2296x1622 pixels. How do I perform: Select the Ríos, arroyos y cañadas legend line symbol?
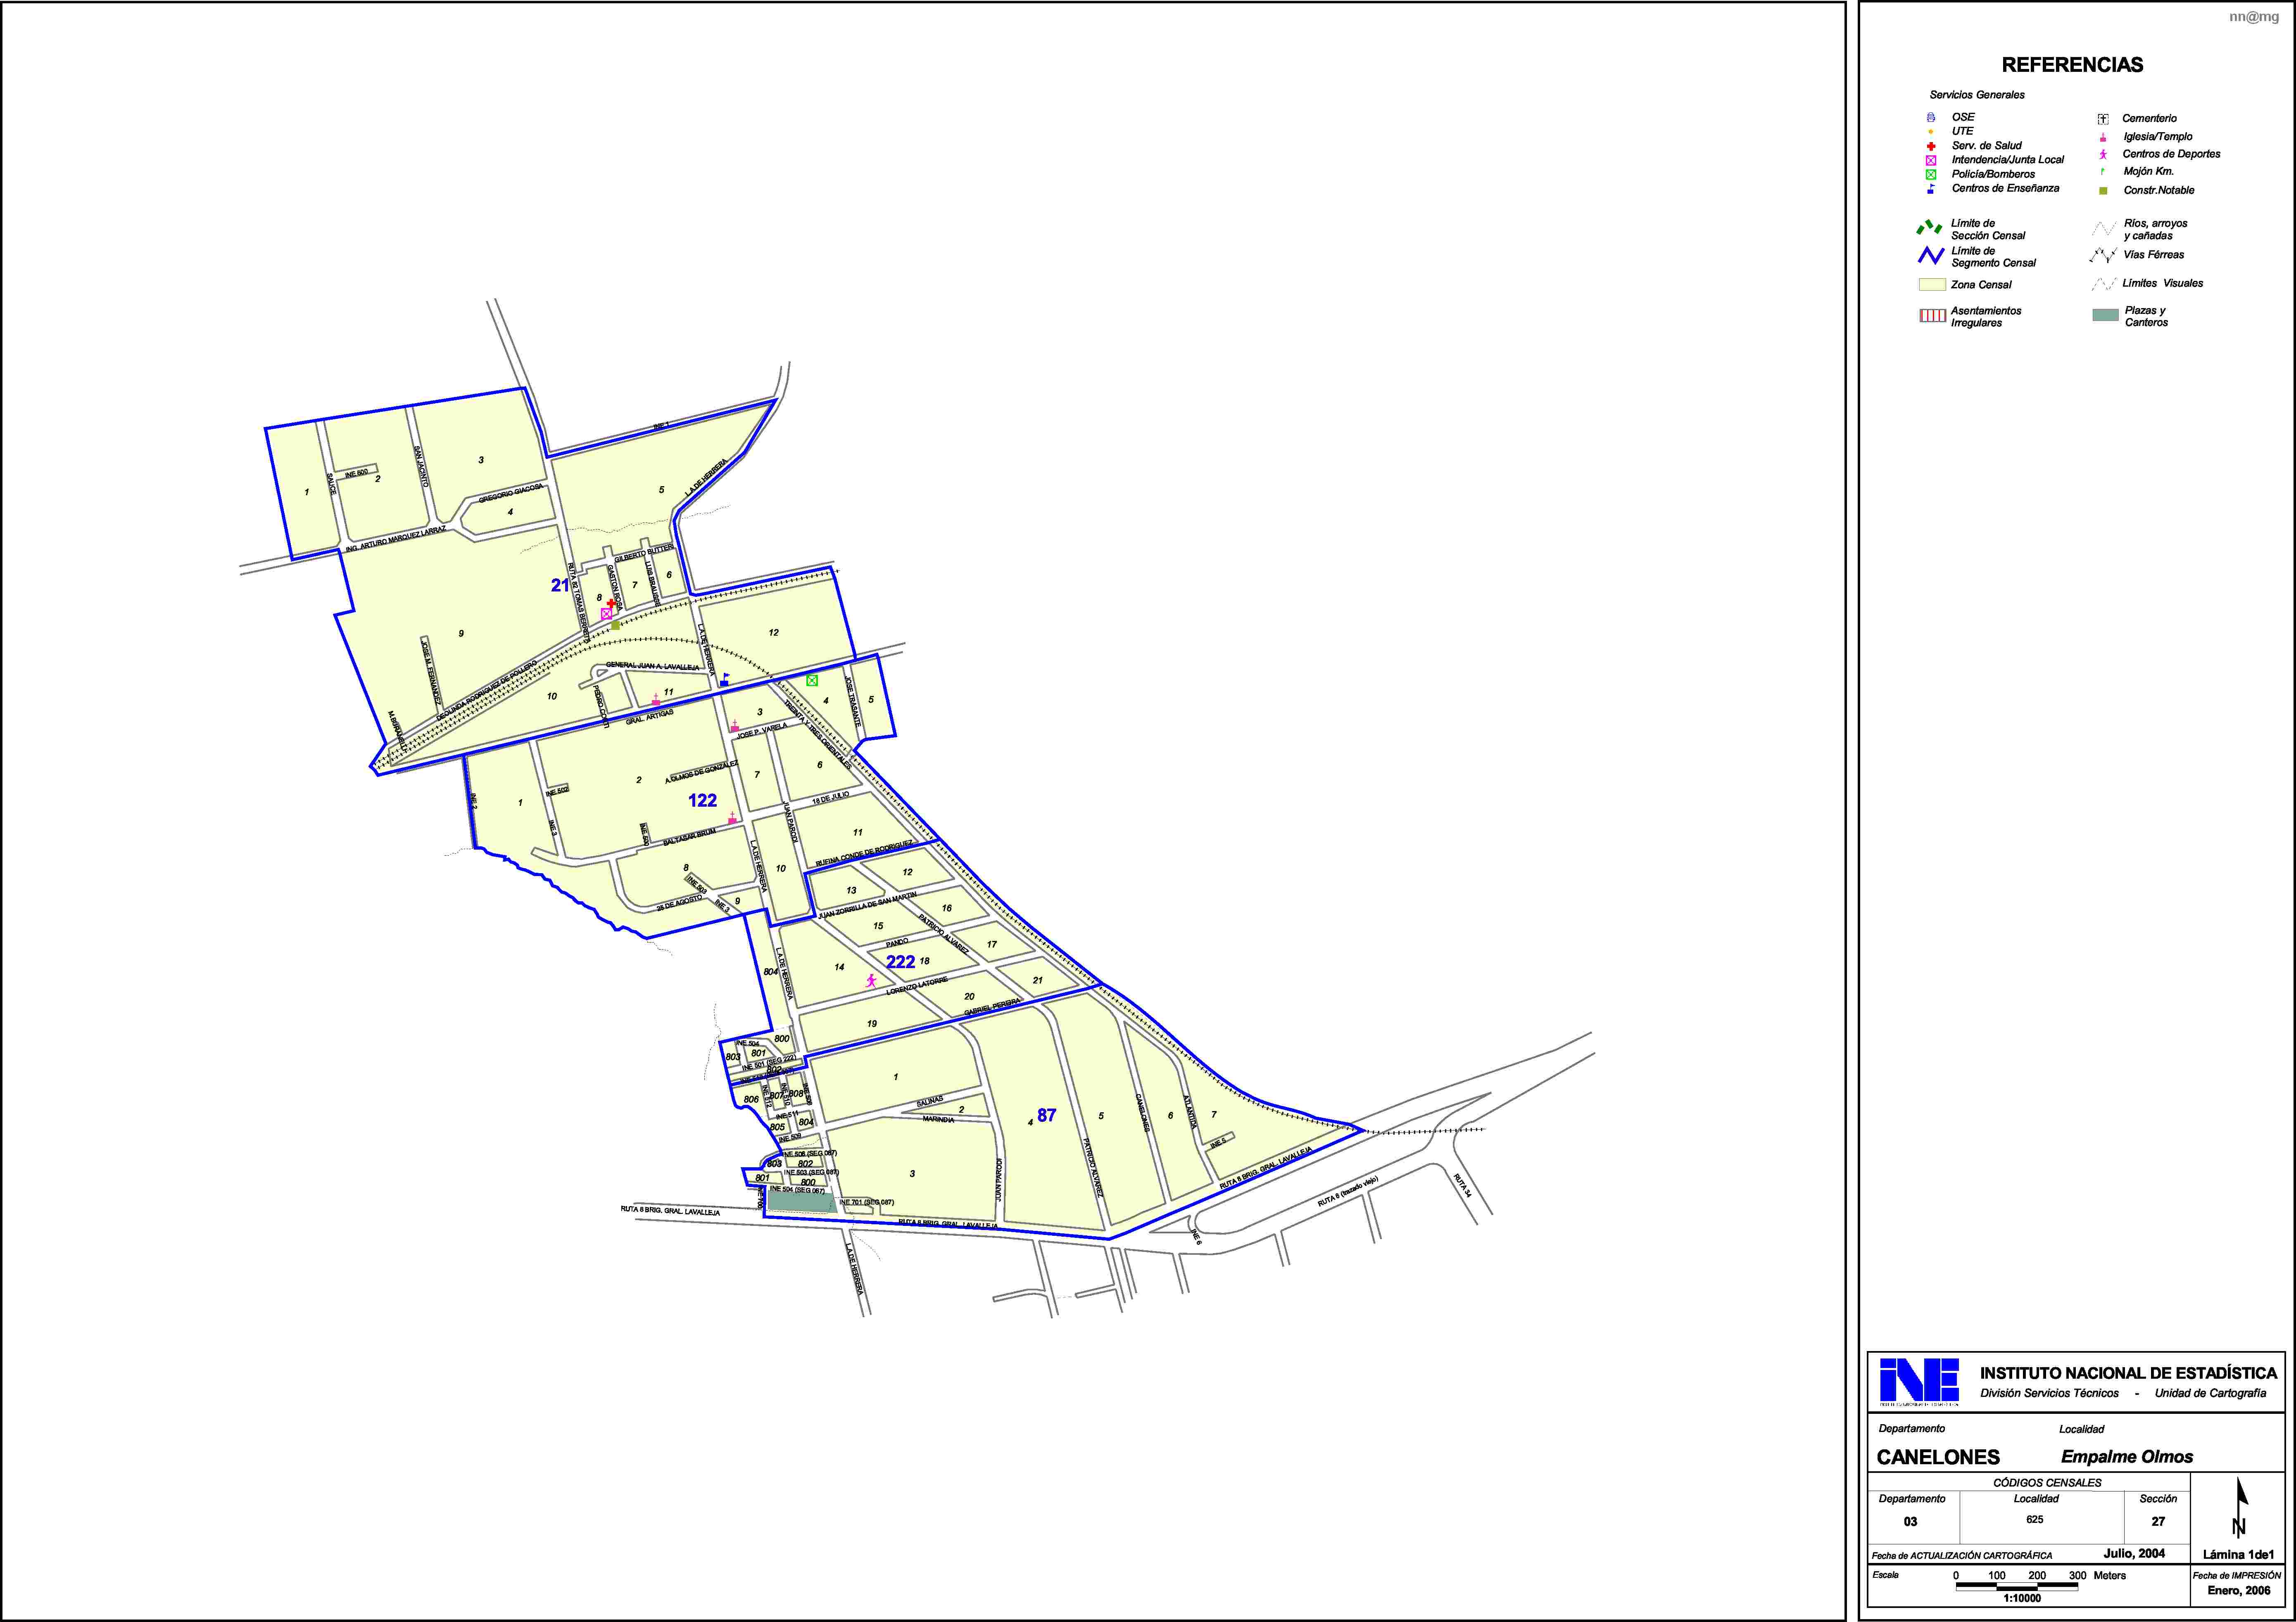(2104, 229)
